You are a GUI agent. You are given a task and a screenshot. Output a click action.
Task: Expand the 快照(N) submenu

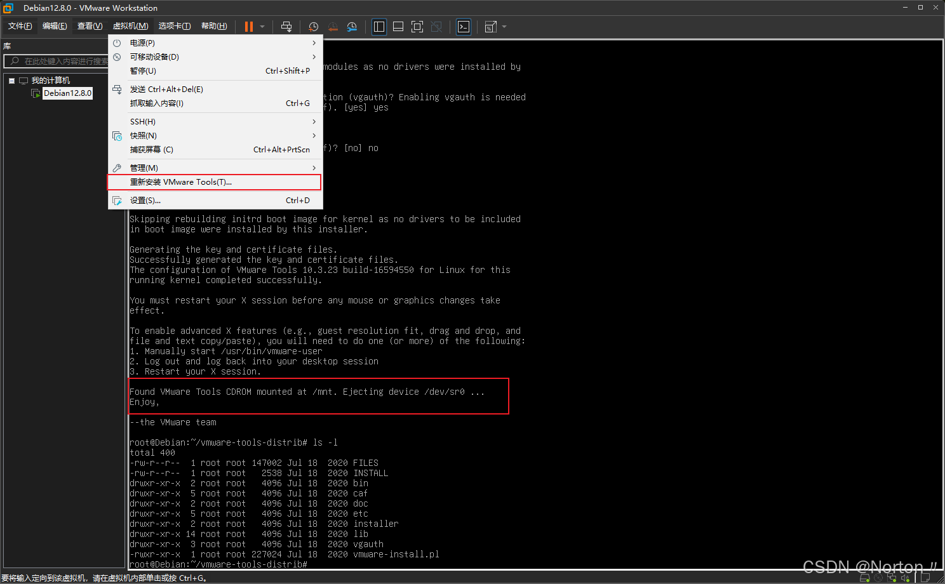pyautogui.click(x=144, y=135)
